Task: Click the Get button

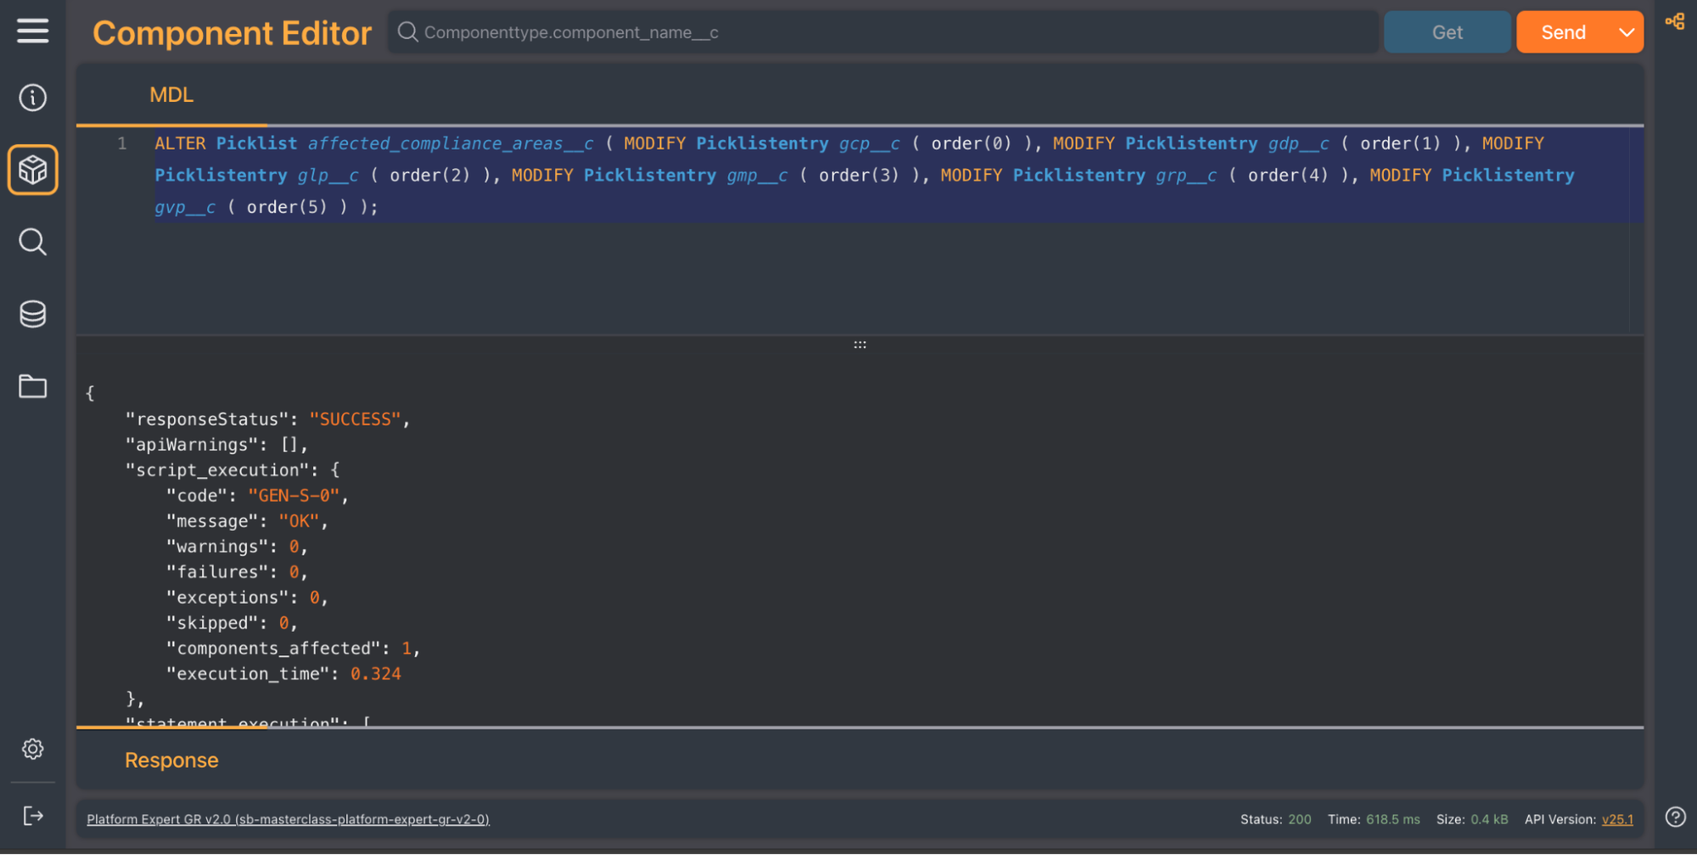Action: 1447,32
